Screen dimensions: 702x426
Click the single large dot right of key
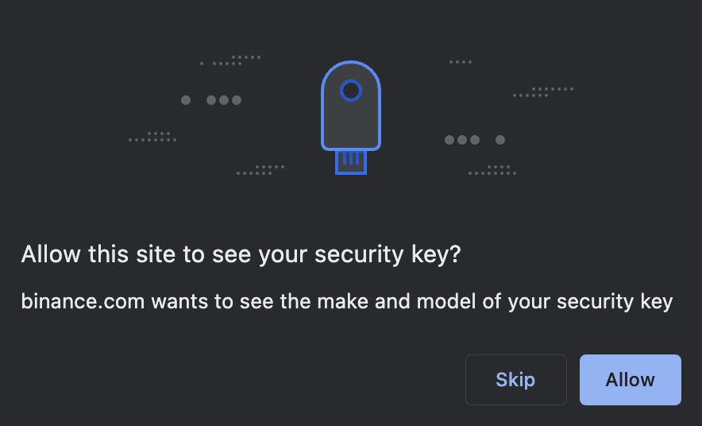pyautogui.click(x=500, y=140)
